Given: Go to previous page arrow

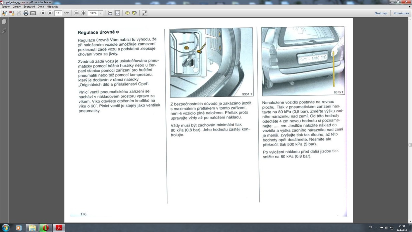Looking at the screenshot, I should coord(43,13).
